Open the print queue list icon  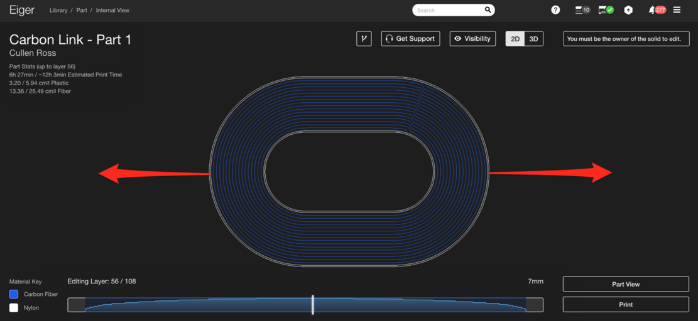(581, 10)
